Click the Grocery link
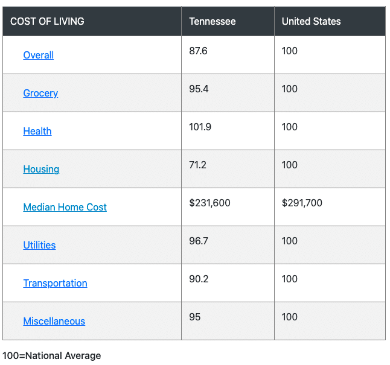The image size is (390, 365). pyautogui.click(x=40, y=93)
